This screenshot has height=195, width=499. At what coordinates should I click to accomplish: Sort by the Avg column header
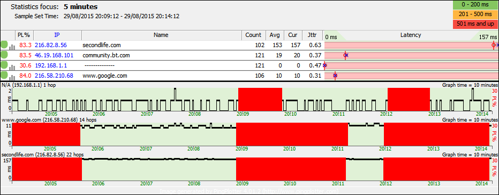(275, 35)
